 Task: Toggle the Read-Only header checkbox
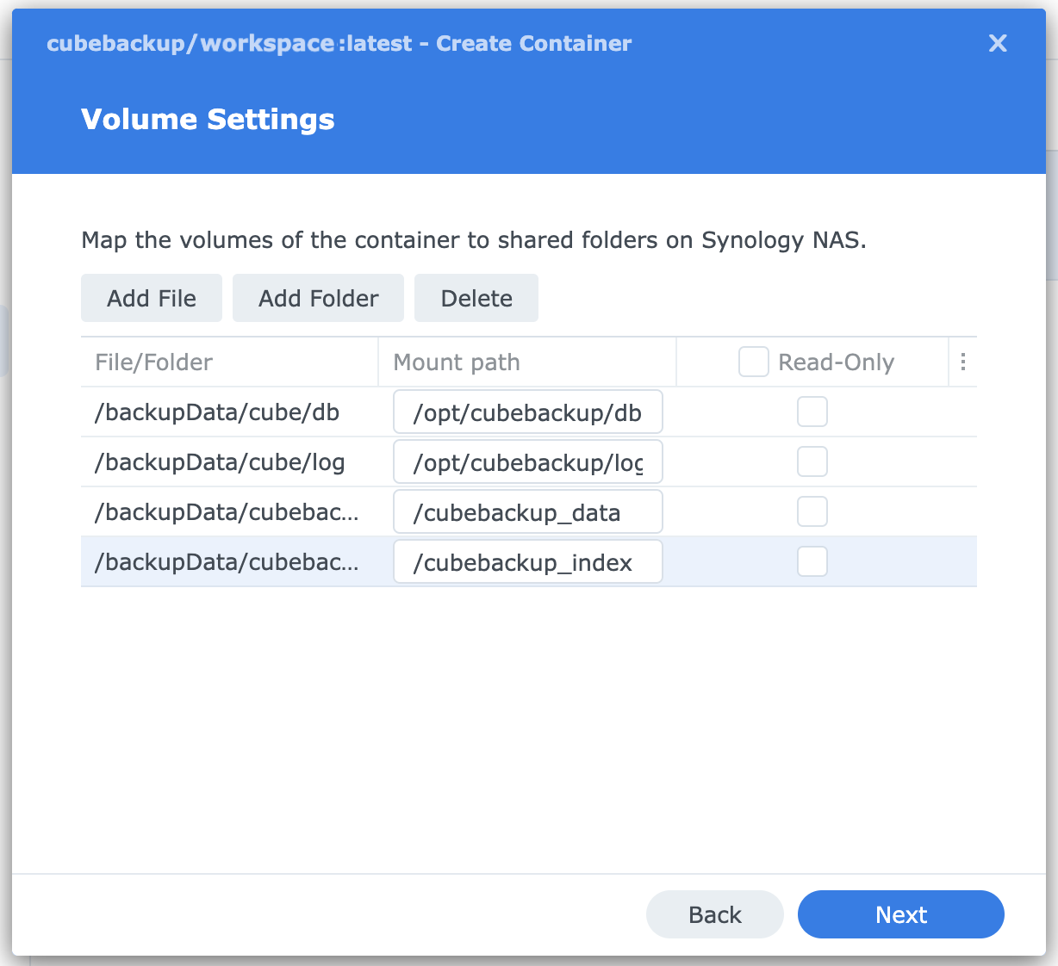click(x=754, y=362)
